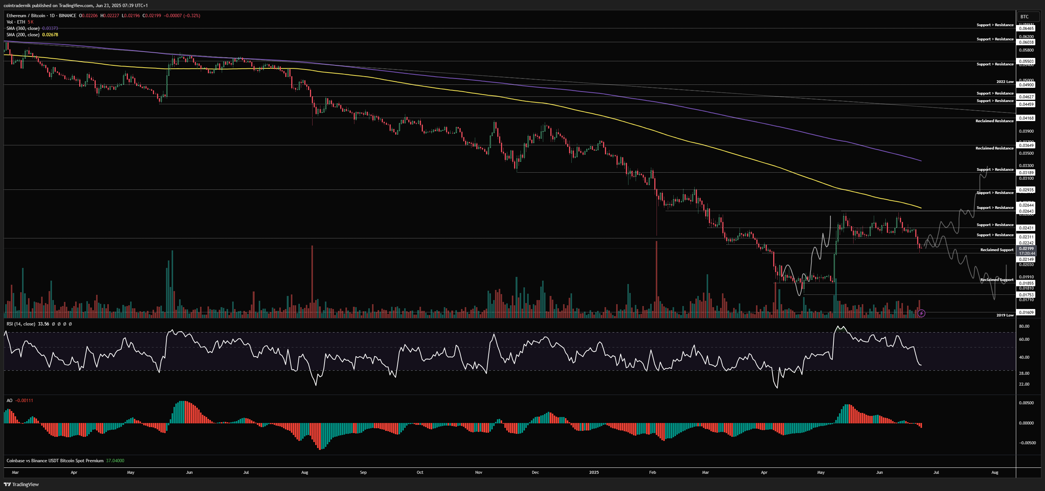Screen dimensions: 1045x491
Task: Open the BTC currency selector
Action: 1024,16
